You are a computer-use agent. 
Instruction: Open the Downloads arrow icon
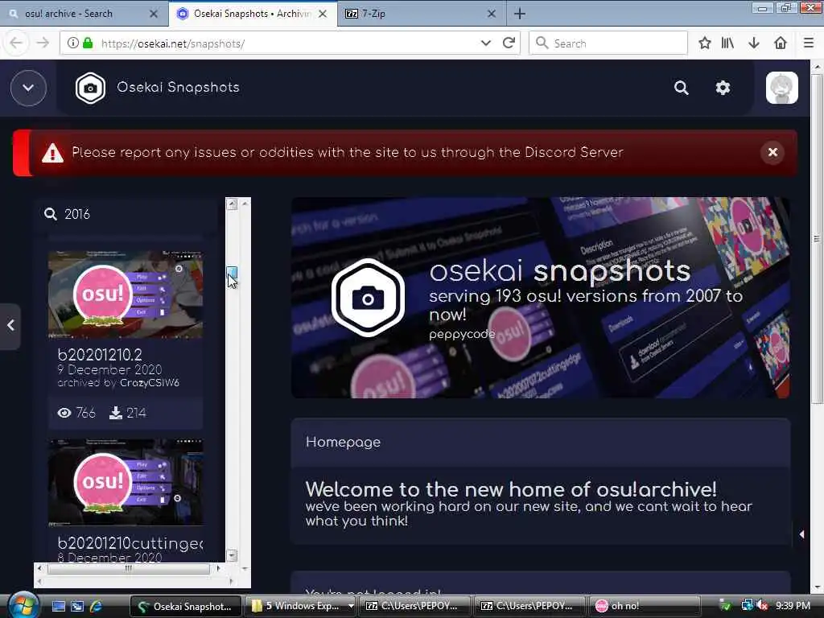[x=753, y=43]
